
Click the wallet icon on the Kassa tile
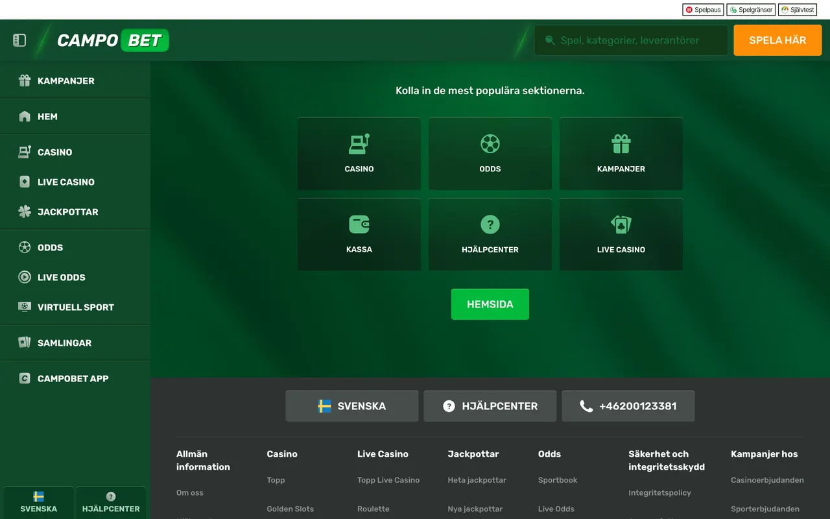point(359,224)
